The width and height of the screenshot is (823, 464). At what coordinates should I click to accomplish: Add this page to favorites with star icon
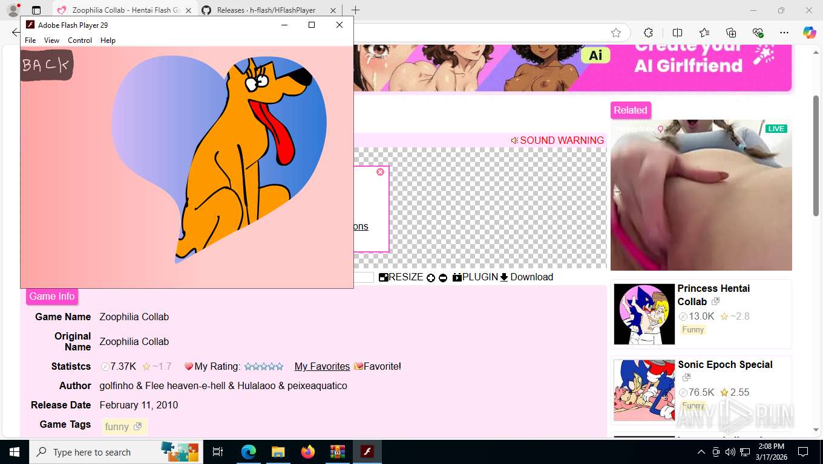616,33
